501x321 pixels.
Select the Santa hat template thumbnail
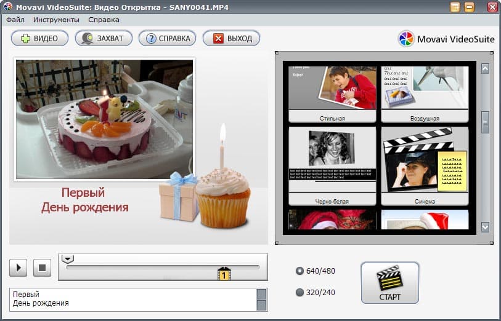tap(425, 220)
